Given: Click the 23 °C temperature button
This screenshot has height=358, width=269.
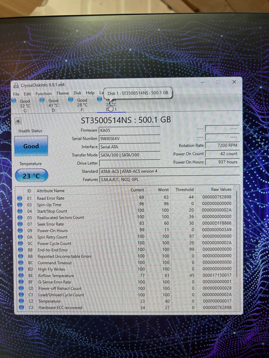Looking at the screenshot, I should point(31,176).
